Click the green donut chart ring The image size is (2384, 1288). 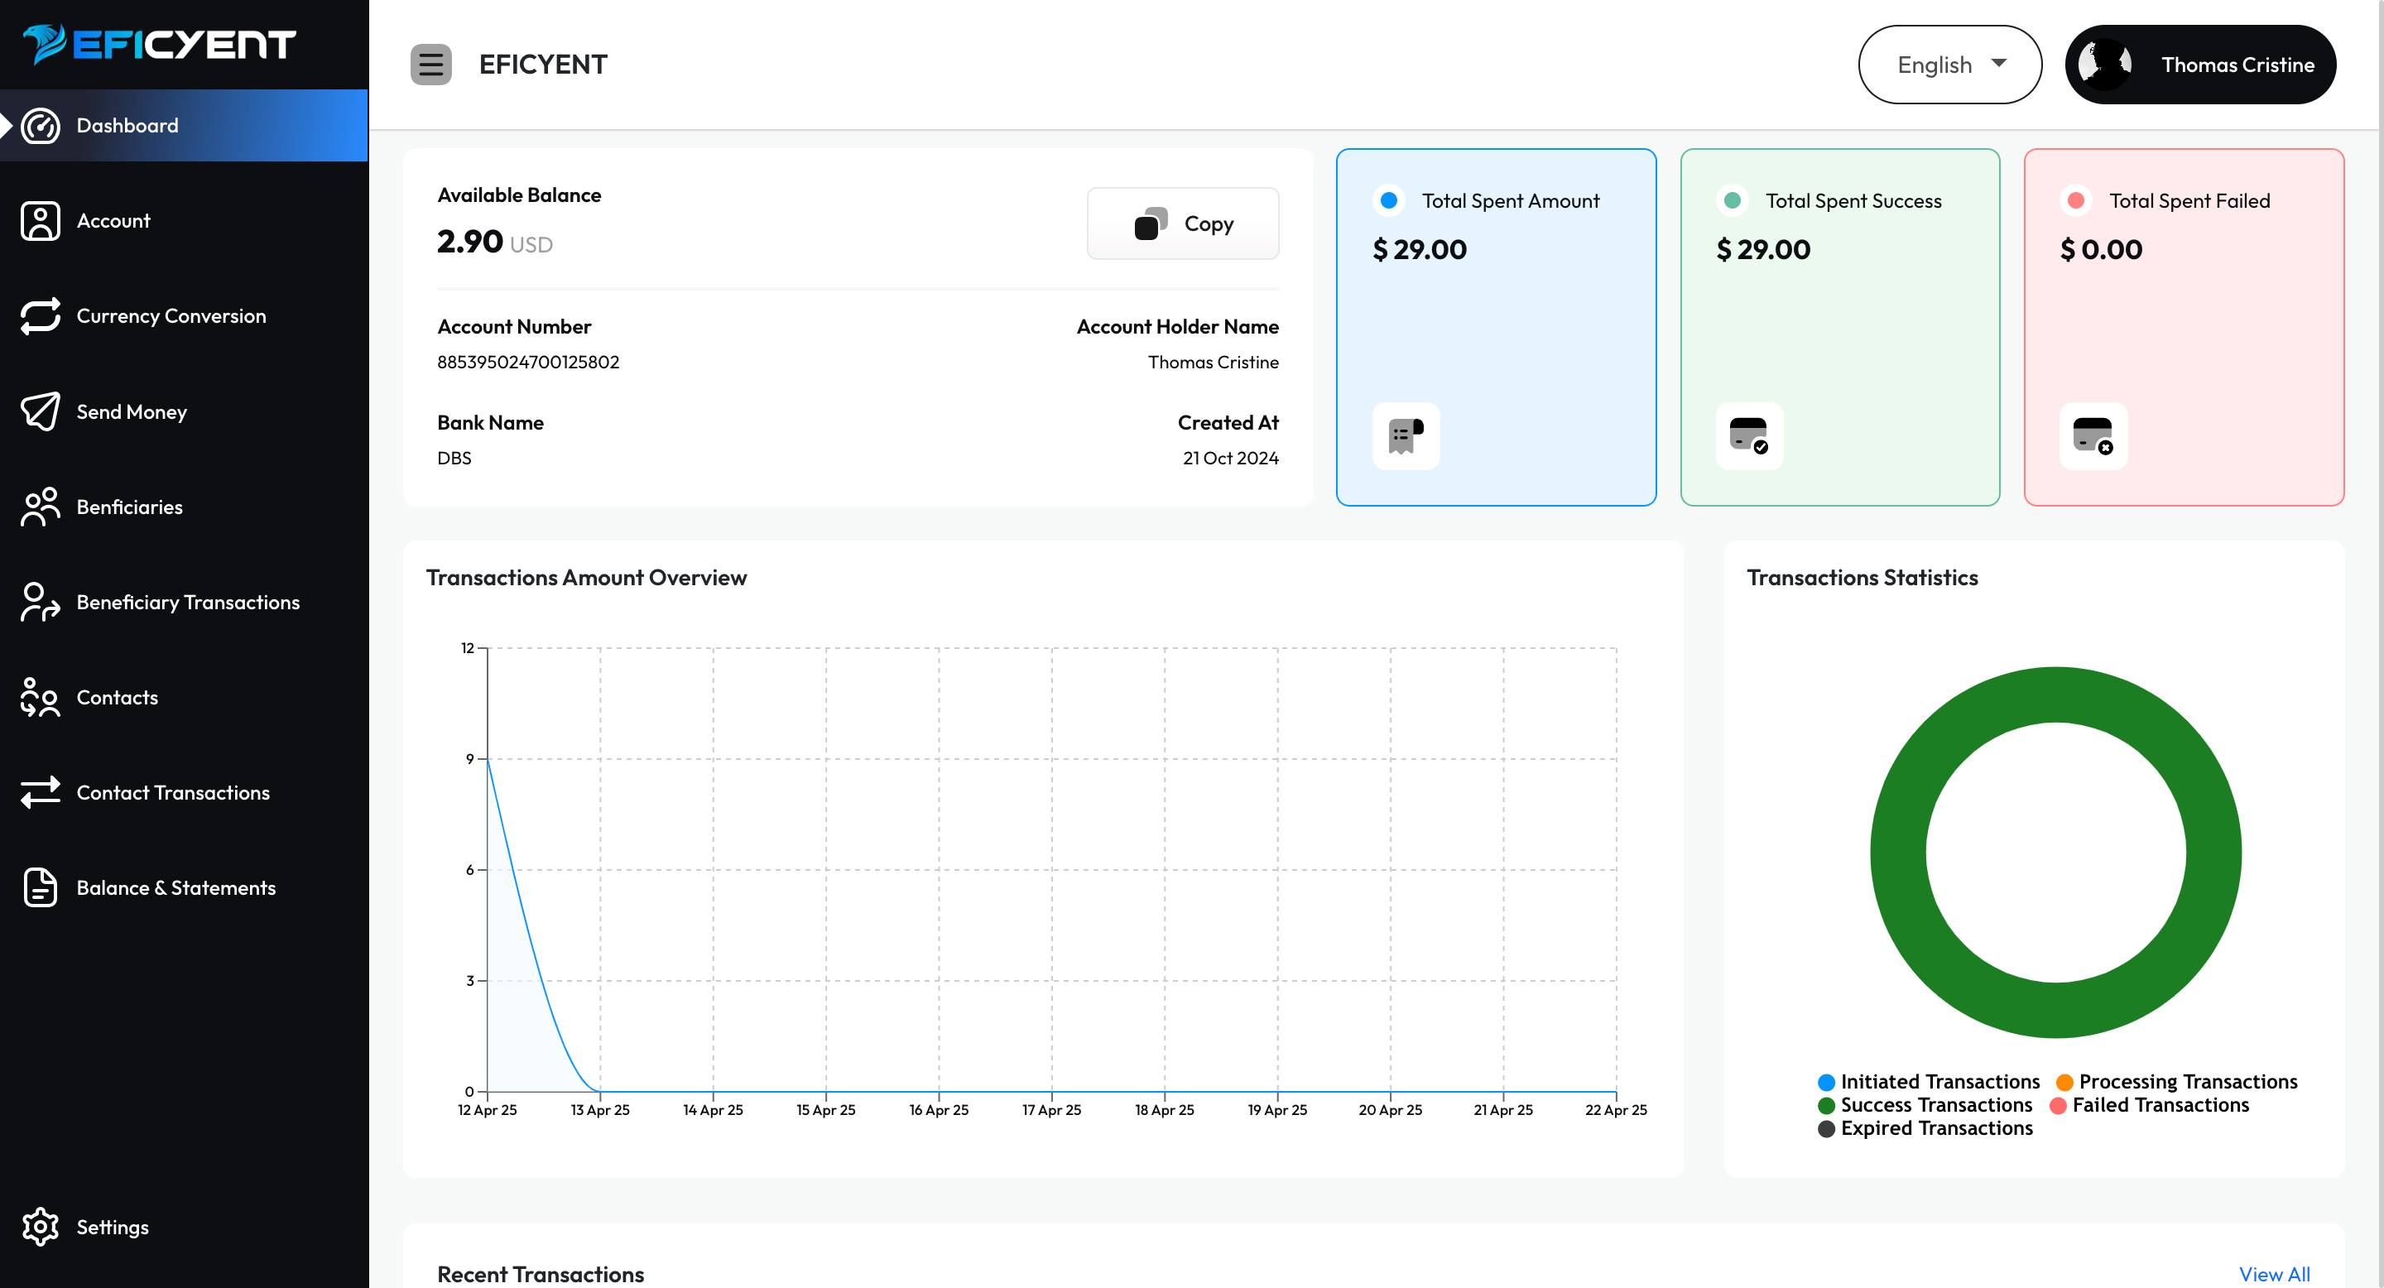[1899, 851]
